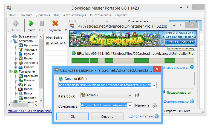Collapse the Категории tree node
The width and height of the screenshot is (213, 135).
(10, 41)
